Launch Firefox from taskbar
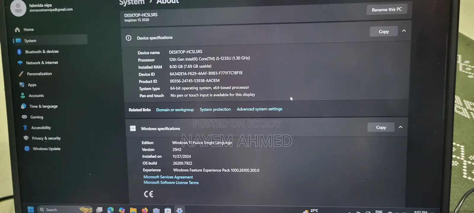 coord(145,210)
